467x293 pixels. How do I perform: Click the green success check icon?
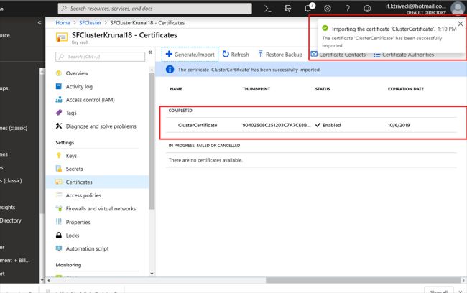tap(325, 28)
